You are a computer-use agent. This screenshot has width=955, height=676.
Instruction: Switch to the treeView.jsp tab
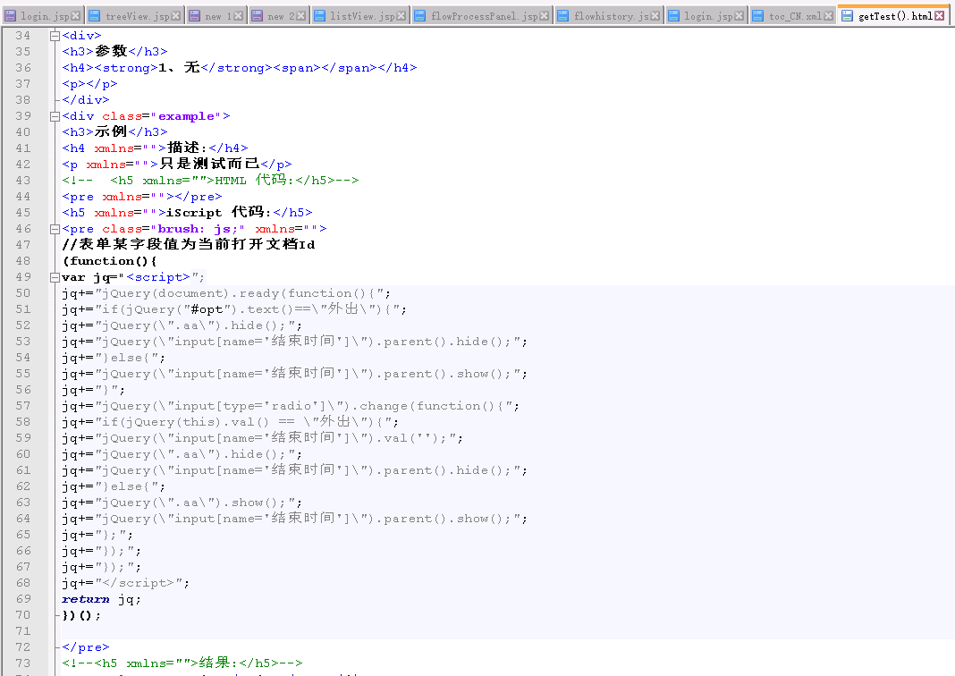point(137,16)
